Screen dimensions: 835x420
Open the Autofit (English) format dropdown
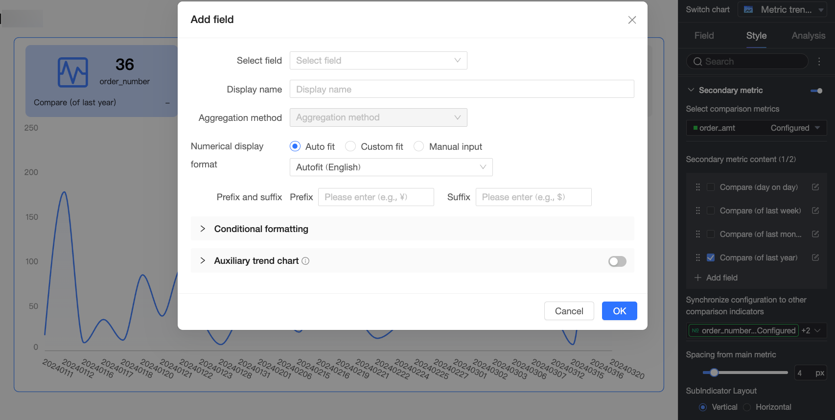tap(391, 167)
